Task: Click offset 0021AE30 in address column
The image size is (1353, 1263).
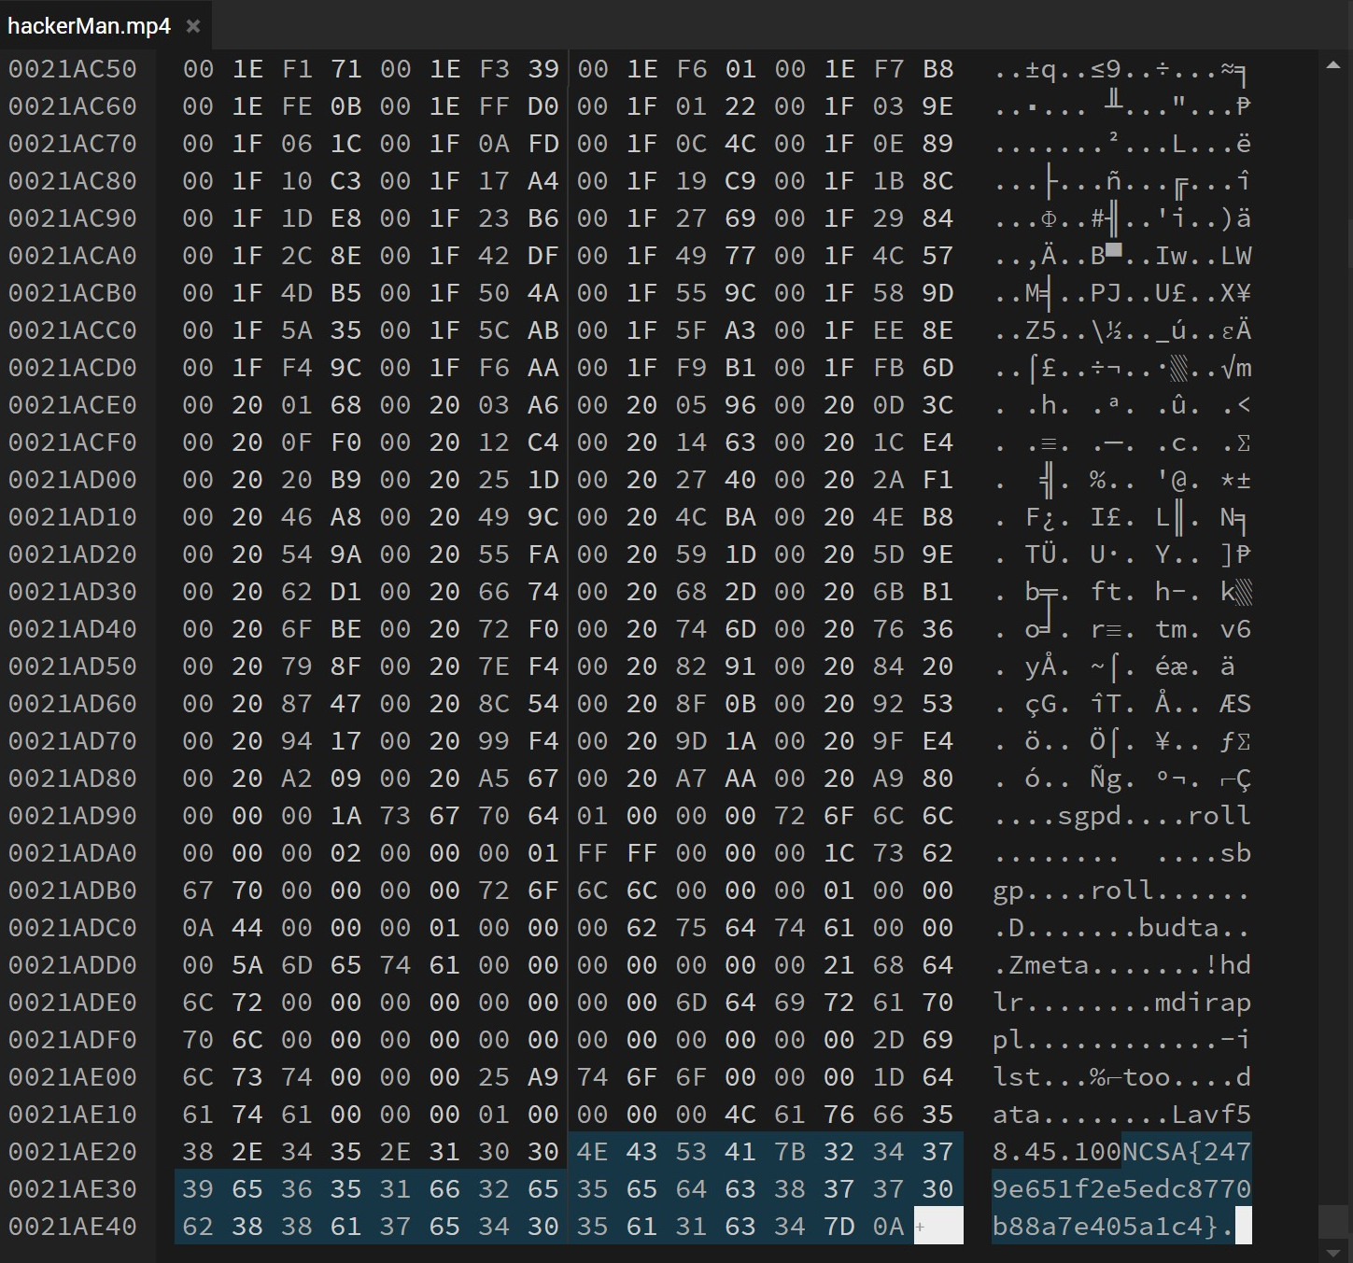Action: pos(73,1189)
